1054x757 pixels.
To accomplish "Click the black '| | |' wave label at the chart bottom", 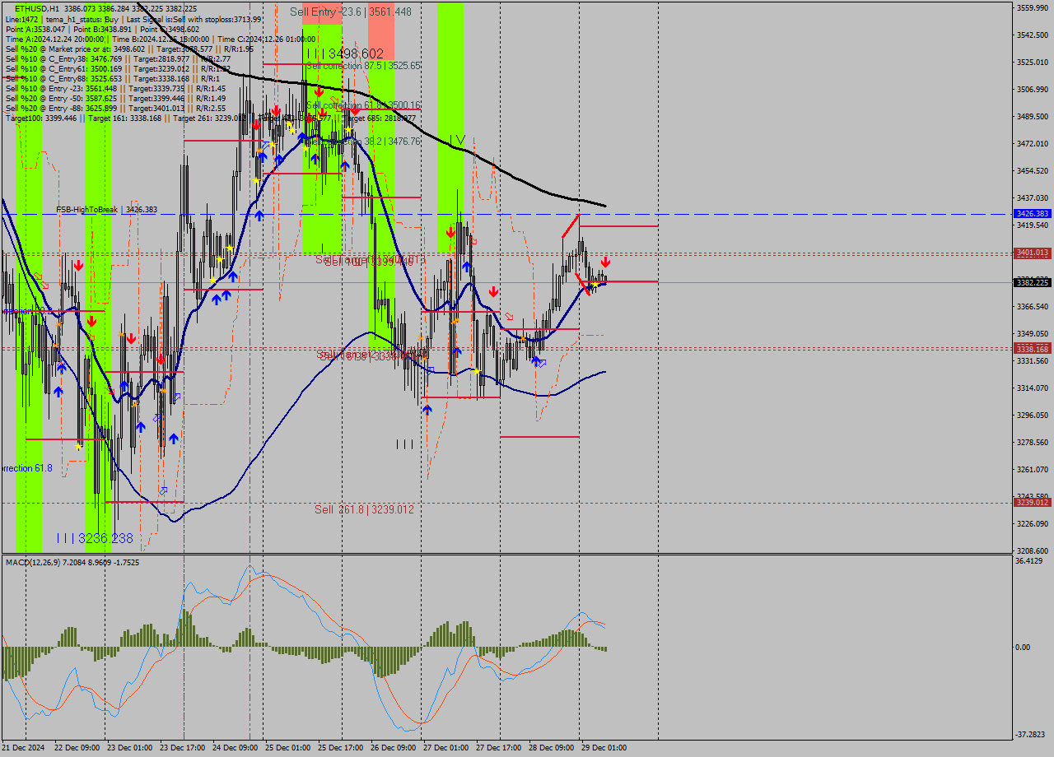I will pyautogui.click(x=404, y=444).
